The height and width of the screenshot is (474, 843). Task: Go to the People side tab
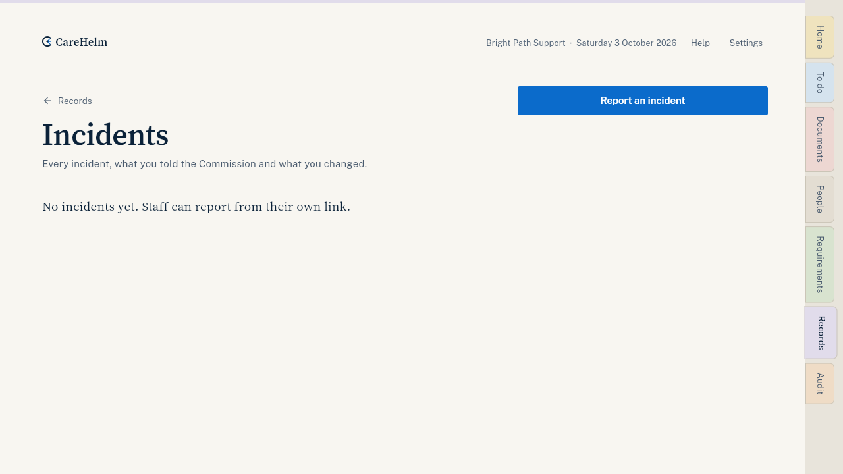tap(820, 199)
